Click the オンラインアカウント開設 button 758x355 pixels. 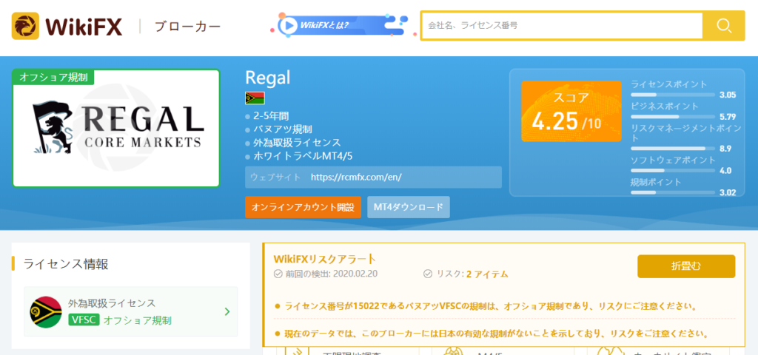point(303,207)
